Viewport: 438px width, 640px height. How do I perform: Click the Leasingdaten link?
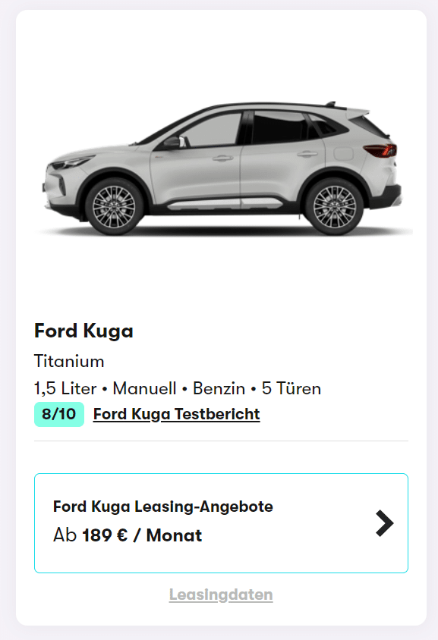tap(221, 595)
